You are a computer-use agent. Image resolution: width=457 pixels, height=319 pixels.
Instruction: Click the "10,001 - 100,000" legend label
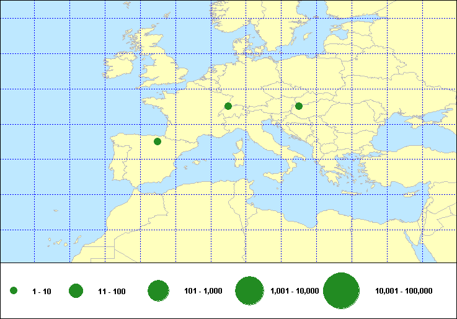coord(404,292)
